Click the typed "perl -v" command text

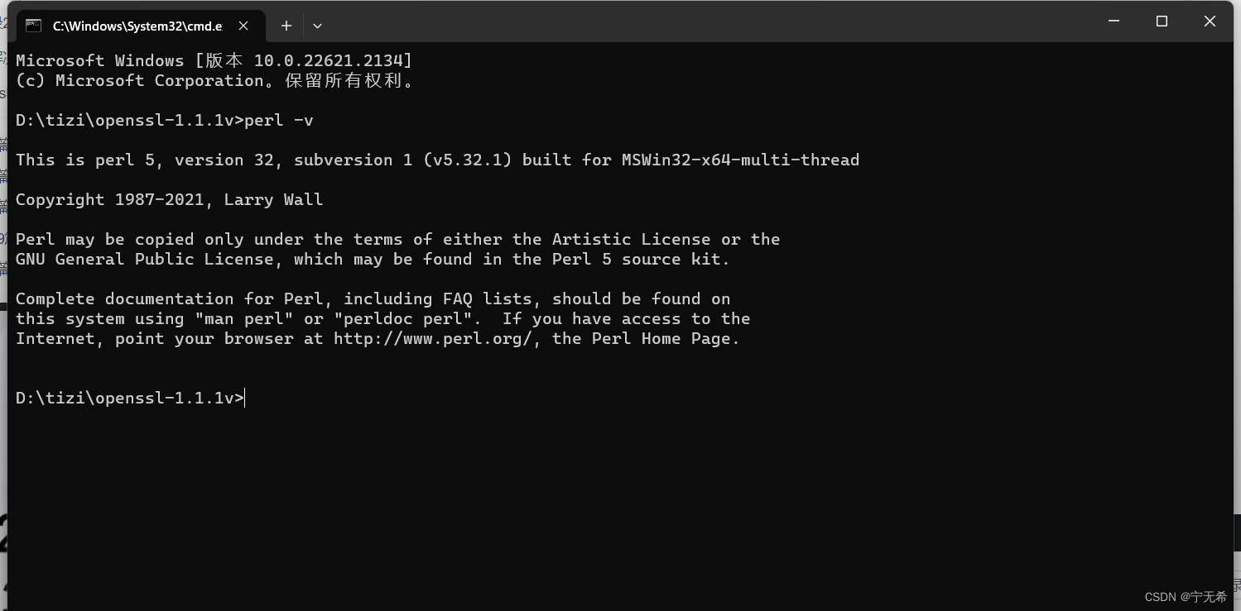[279, 121]
